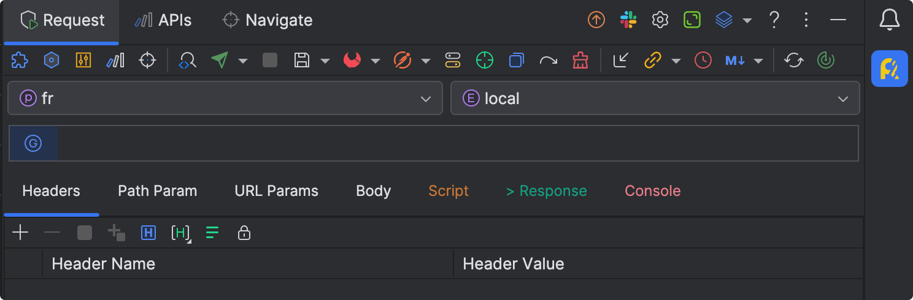Click the orange Postman icon
This screenshot has width=913, height=300.
(x=402, y=60)
